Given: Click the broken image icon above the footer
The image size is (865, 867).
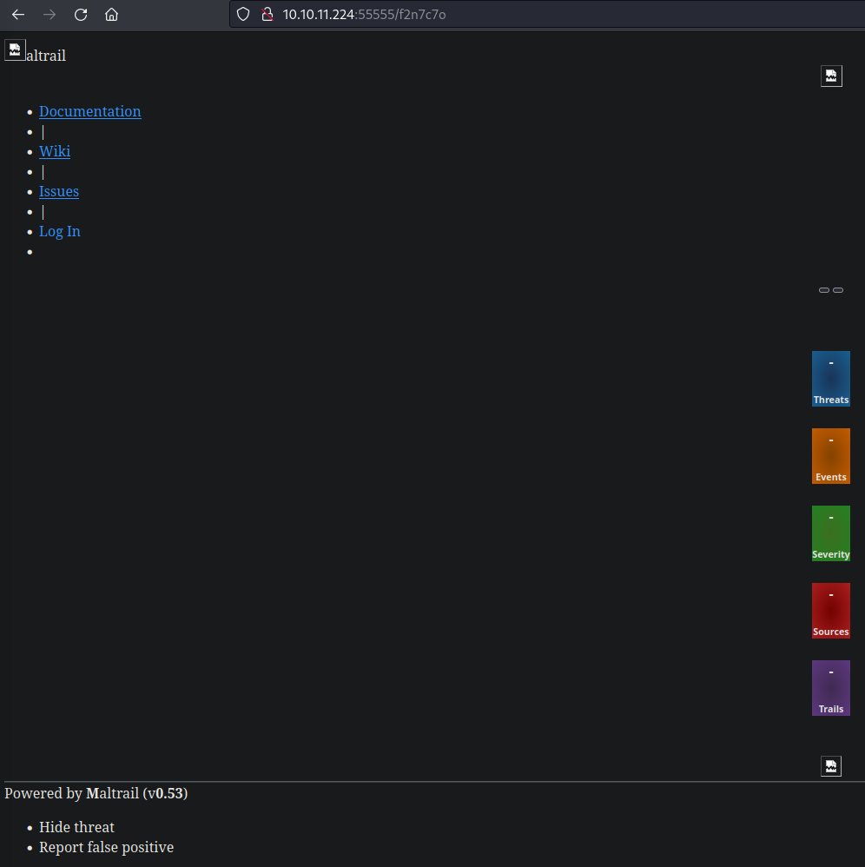Looking at the screenshot, I should pyautogui.click(x=831, y=766).
